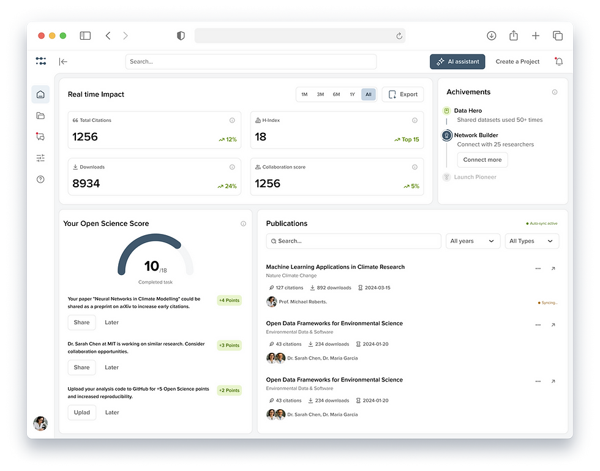Open the messages icon with red notification dot
The width and height of the screenshot is (600, 471).
(x=40, y=137)
